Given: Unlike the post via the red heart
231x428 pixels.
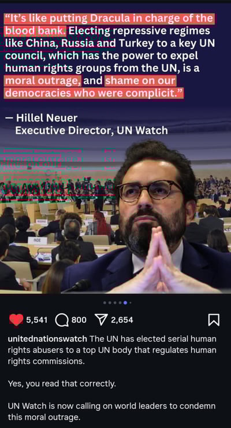Looking at the screenshot, I should [16, 320].
